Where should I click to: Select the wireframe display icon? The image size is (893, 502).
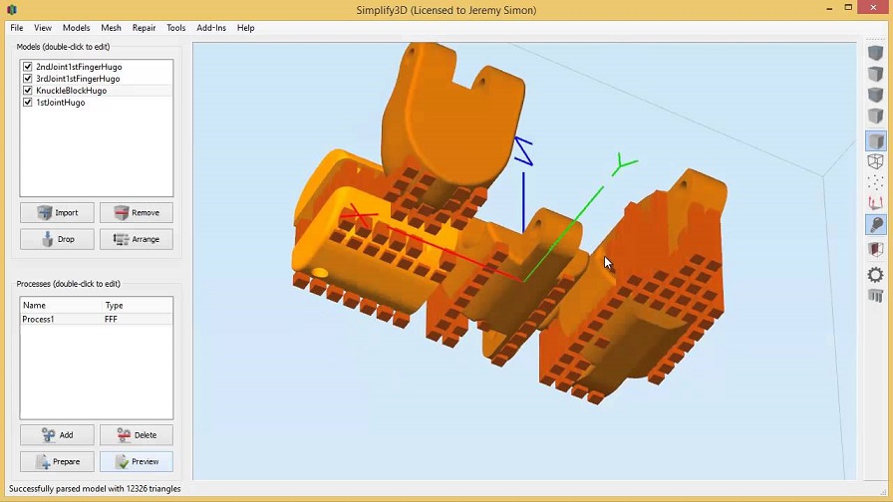coord(875,161)
